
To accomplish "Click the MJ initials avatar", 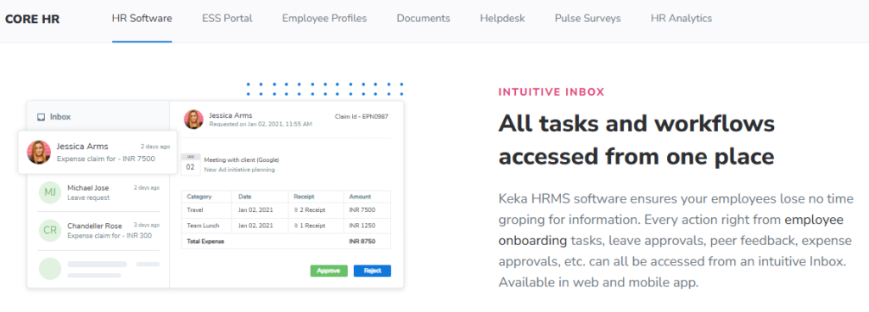I will (50, 192).
